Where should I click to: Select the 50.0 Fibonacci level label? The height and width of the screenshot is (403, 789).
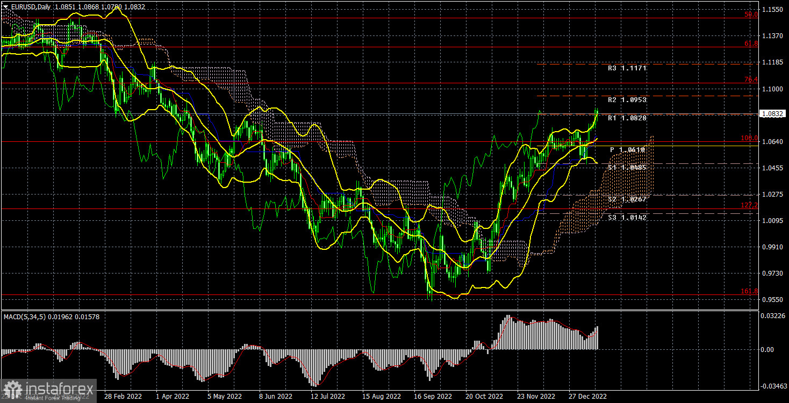click(751, 15)
